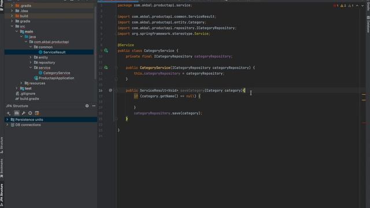The image size is (370, 208).
Task: Expand the DB connections node
Action: pos(8,125)
